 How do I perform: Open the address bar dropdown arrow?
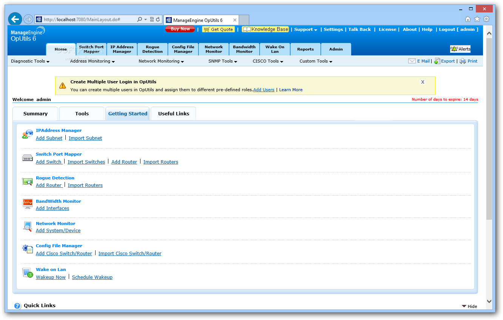(146, 20)
